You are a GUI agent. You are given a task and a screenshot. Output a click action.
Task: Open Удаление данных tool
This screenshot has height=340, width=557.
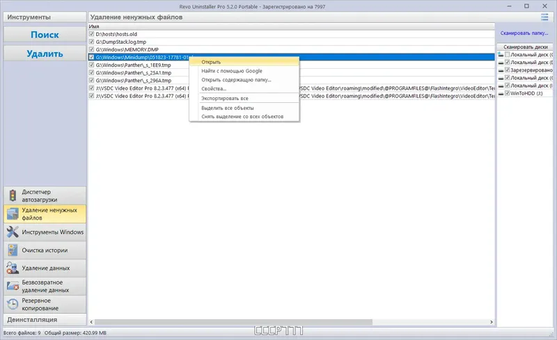tap(45, 268)
